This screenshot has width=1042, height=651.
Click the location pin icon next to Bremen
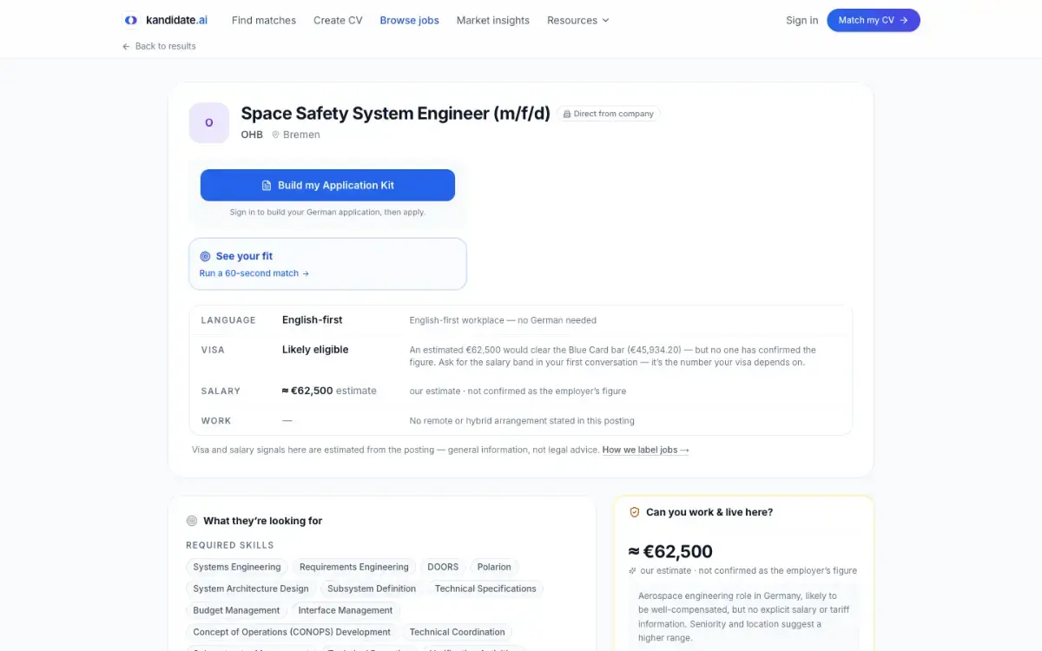coord(276,135)
